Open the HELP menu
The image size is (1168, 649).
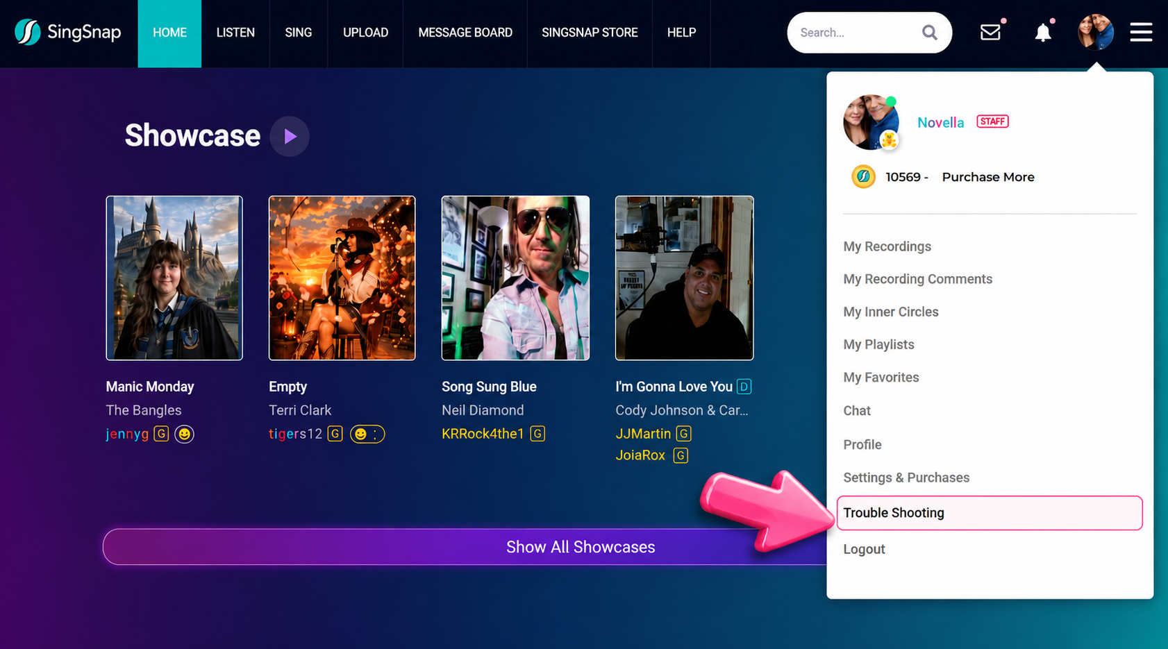pyautogui.click(x=681, y=33)
